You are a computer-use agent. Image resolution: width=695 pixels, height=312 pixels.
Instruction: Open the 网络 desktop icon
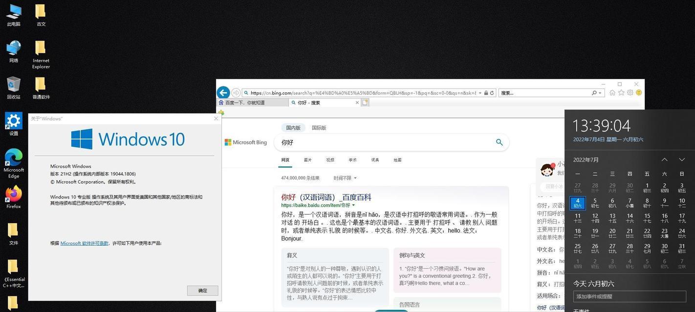pyautogui.click(x=14, y=52)
